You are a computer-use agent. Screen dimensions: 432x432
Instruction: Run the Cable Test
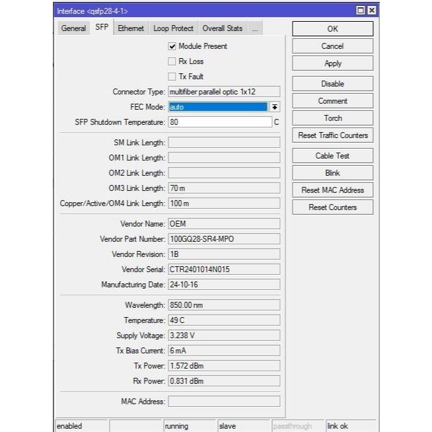click(332, 156)
